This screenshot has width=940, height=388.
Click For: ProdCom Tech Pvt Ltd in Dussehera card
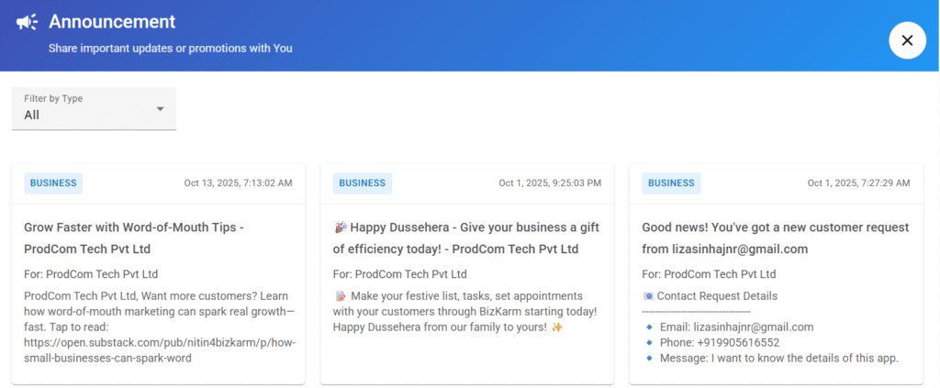click(x=400, y=274)
